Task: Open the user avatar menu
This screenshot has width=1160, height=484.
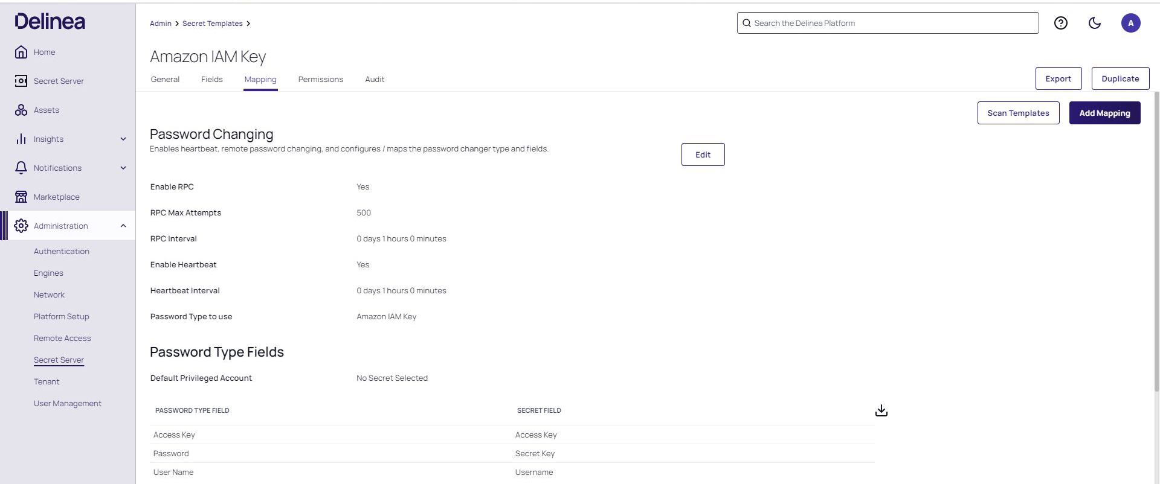Action: (x=1130, y=23)
